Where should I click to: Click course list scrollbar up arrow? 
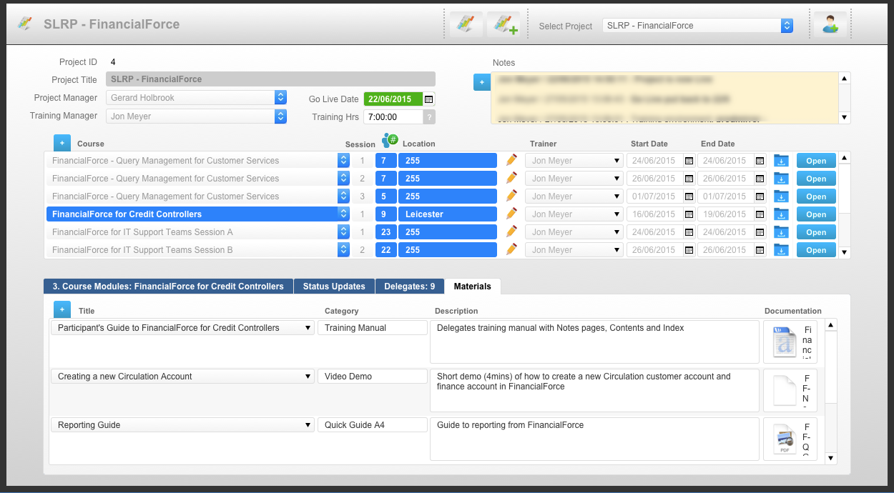(x=845, y=158)
